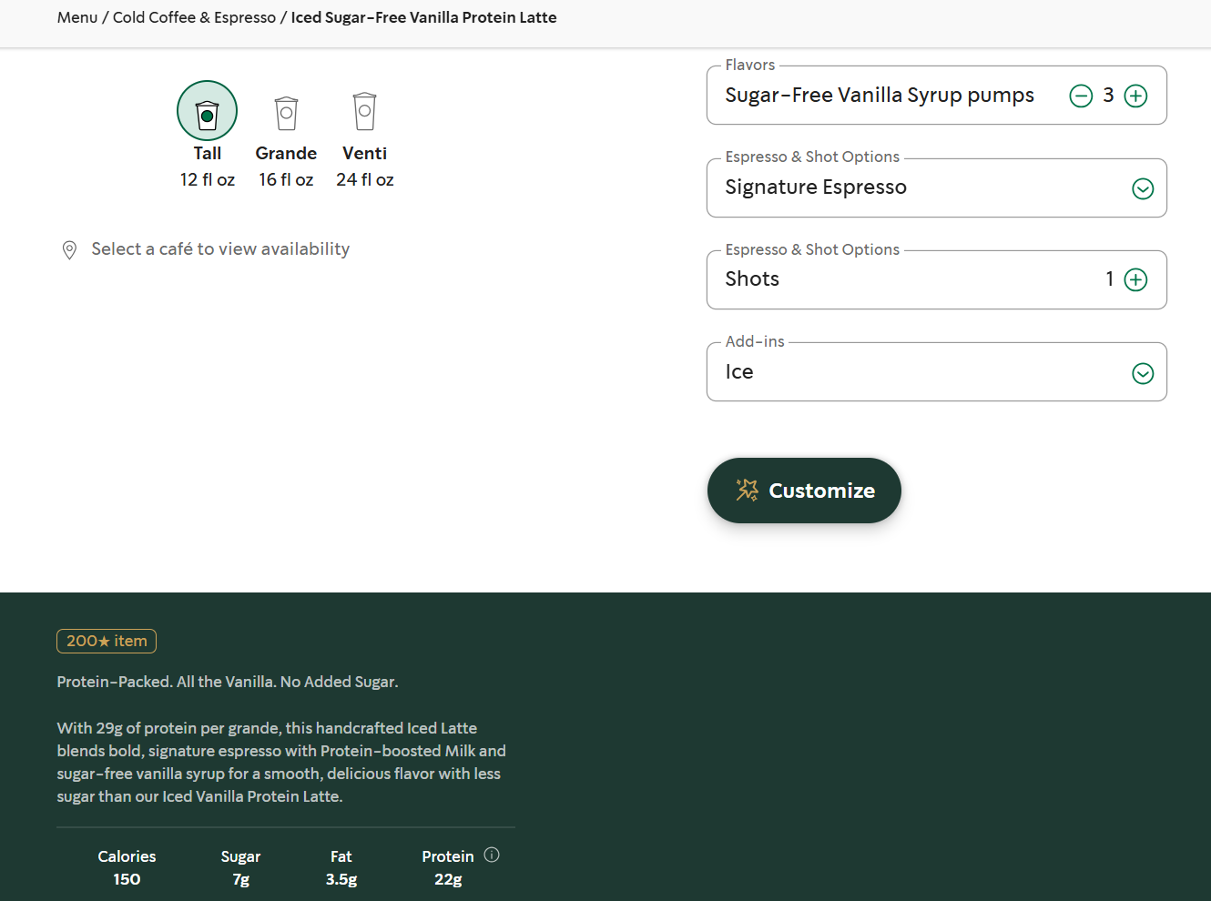Increase Sugar-Free Vanilla Syrup pumps
The height and width of the screenshot is (901, 1211).
coord(1135,96)
